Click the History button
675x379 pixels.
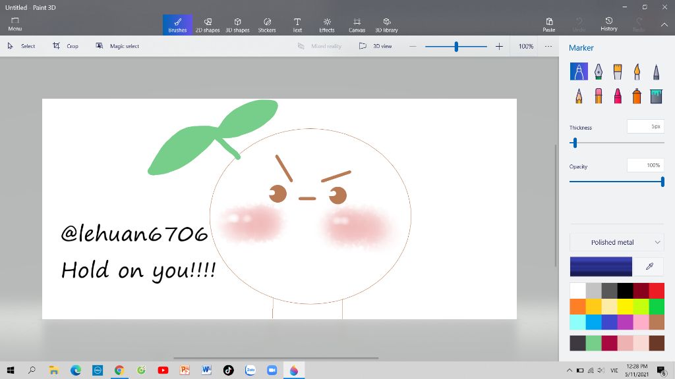[609, 24]
